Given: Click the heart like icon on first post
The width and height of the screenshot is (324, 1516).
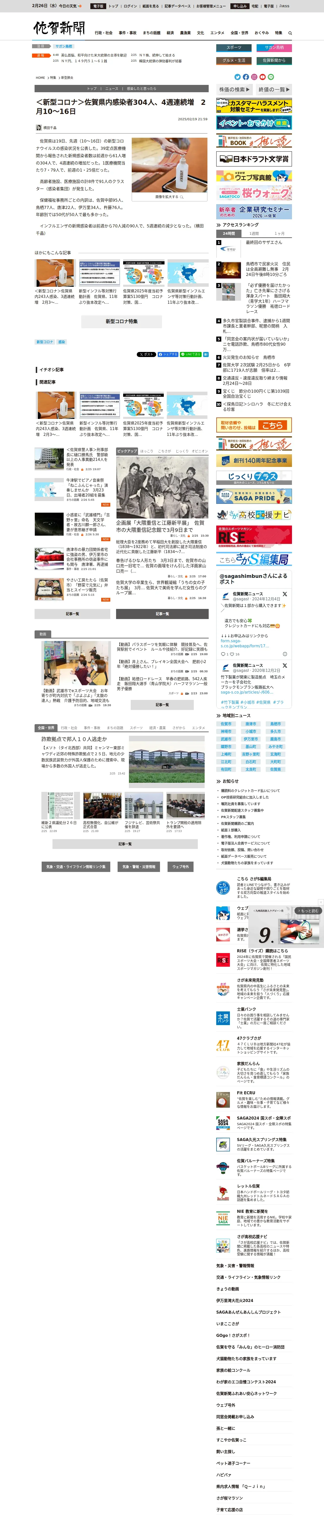Looking at the screenshot, I should (x=232, y=654).
